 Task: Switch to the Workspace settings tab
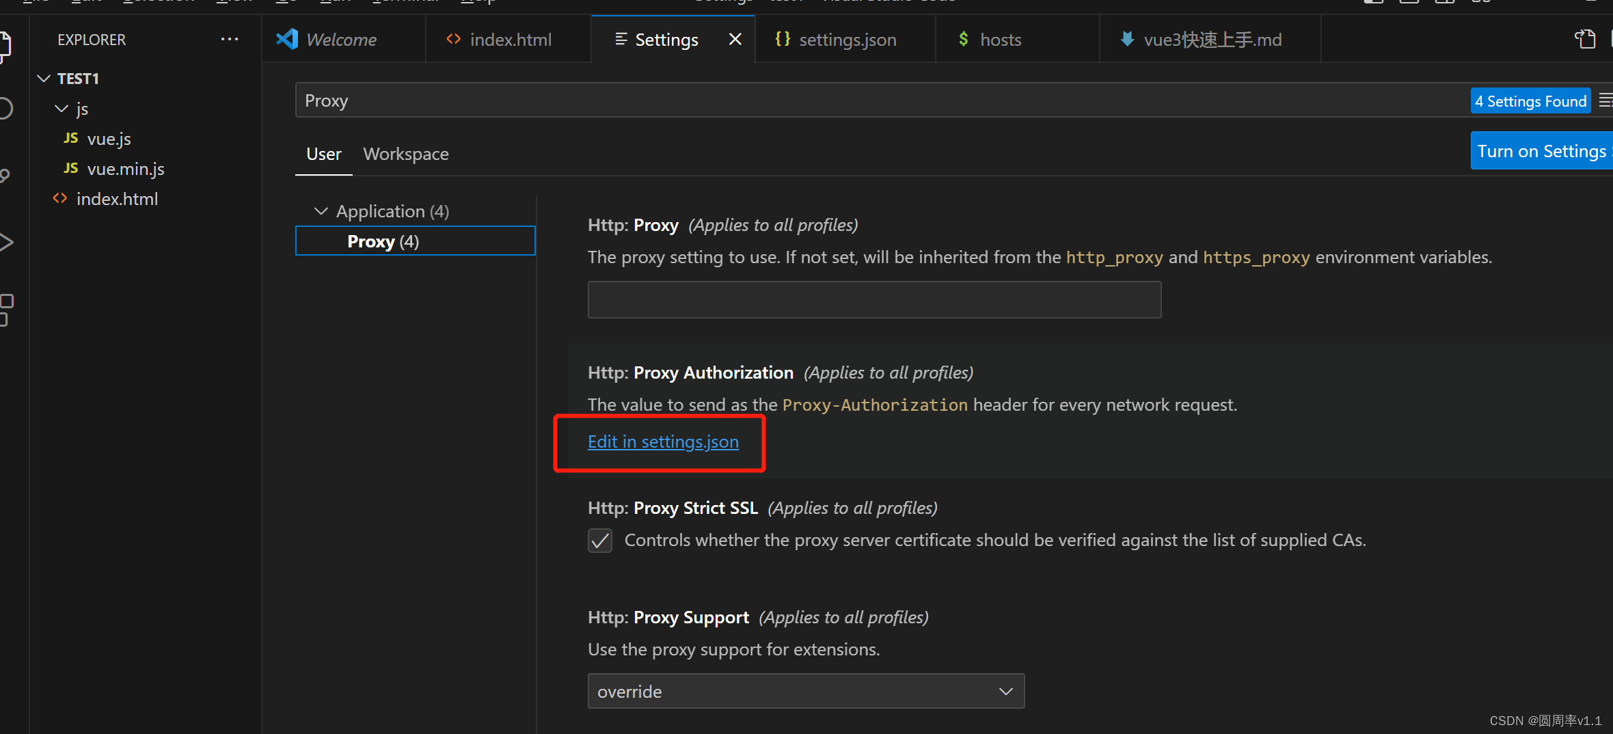(406, 154)
